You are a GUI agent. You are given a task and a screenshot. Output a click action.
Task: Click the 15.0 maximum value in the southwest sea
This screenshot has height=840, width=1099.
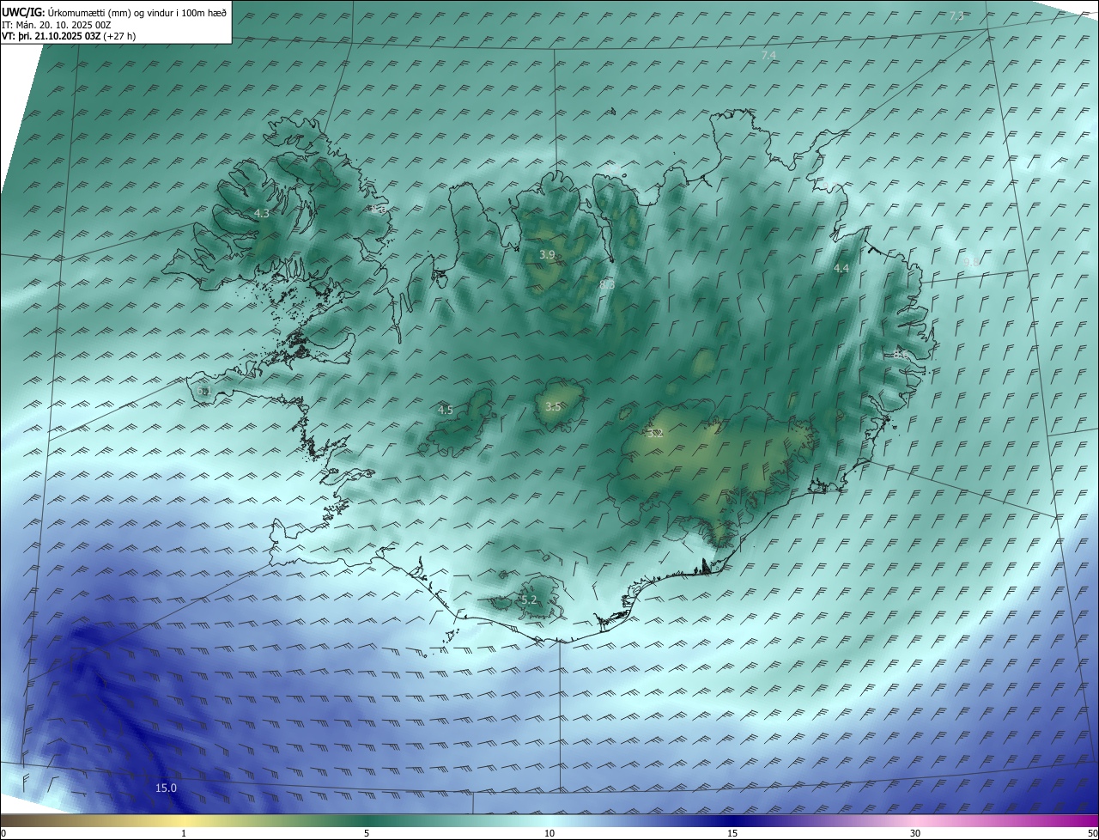pos(166,788)
